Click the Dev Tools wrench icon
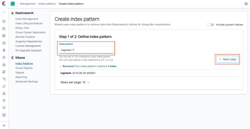 click(x=4, y=101)
